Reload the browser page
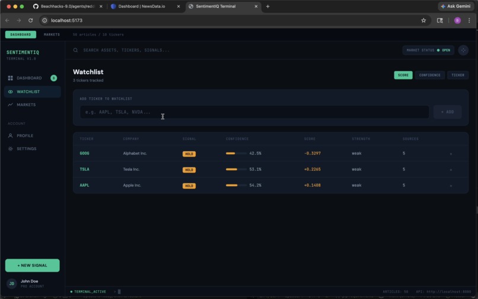 [x=30, y=20]
